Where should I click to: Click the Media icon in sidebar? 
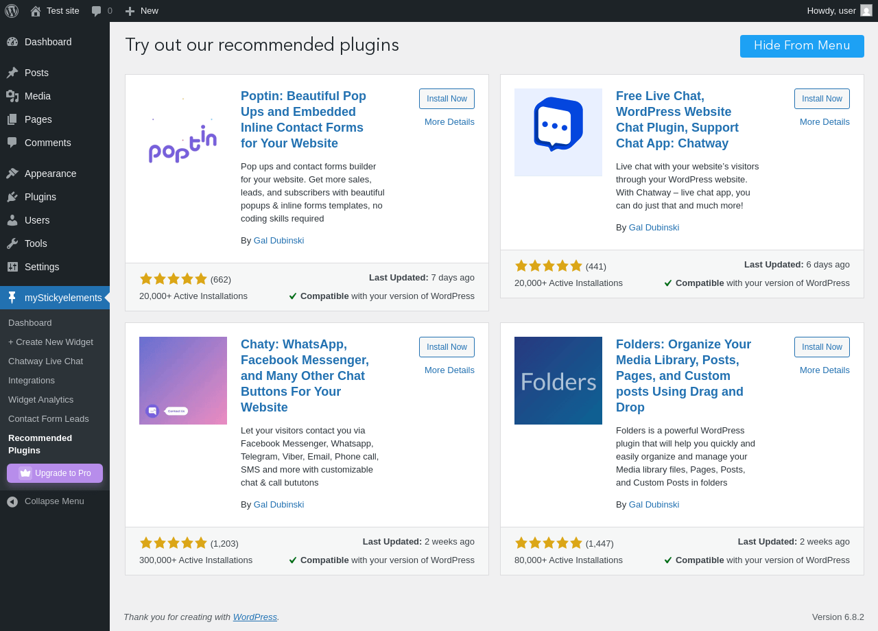point(12,96)
